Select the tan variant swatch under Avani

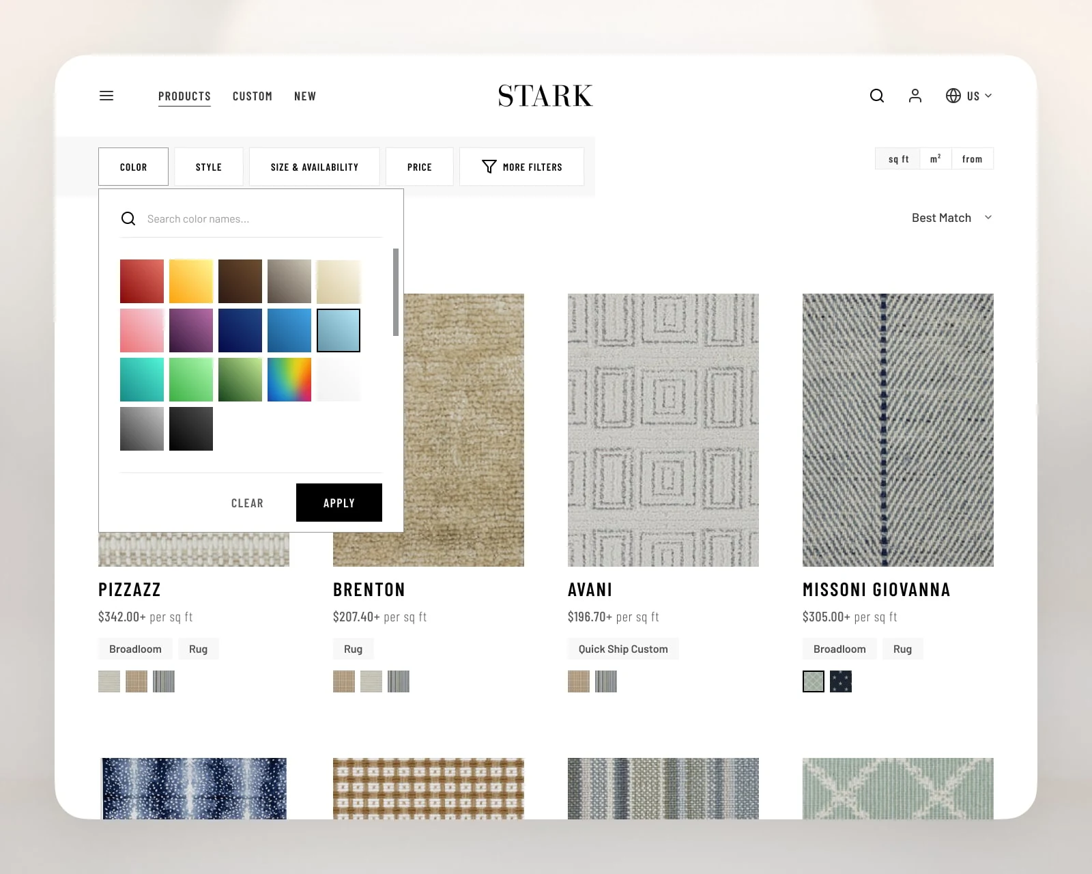coord(579,681)
